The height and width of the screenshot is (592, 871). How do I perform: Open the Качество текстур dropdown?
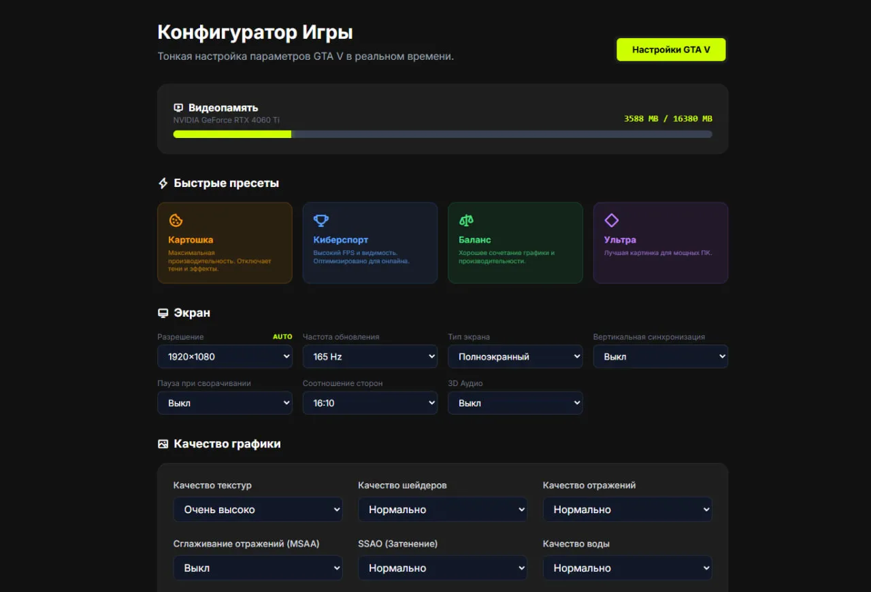pos(258,509)
